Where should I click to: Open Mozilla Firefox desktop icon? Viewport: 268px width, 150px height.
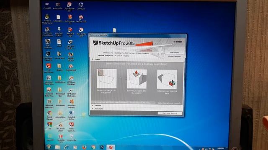(x=71, y=56)
